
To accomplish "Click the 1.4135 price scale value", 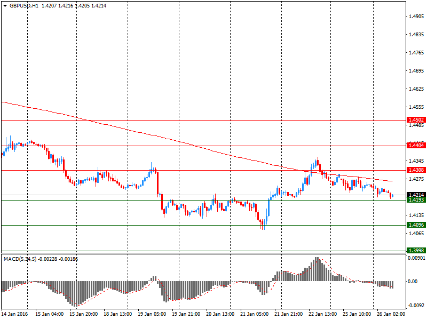I will [x=417, y=215].
